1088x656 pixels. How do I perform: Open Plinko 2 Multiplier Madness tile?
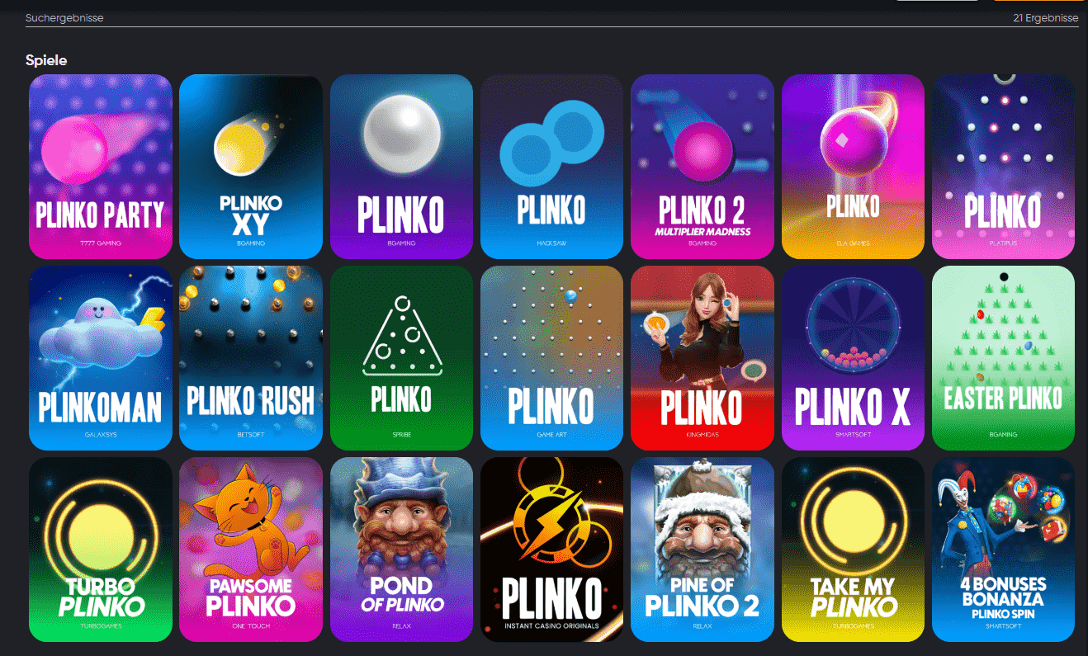tap(702, 167)
